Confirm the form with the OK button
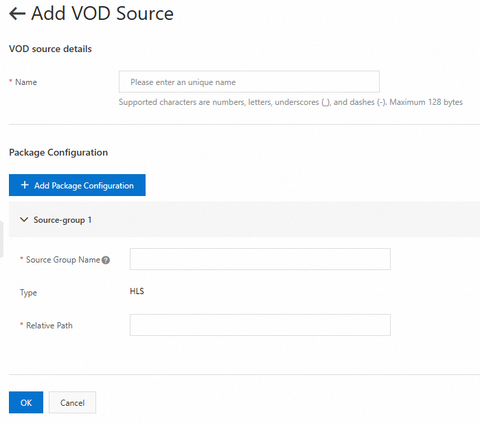 tap(26, 402)
